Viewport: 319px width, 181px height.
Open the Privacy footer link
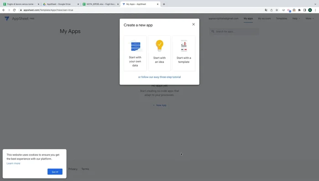[73, 169]
